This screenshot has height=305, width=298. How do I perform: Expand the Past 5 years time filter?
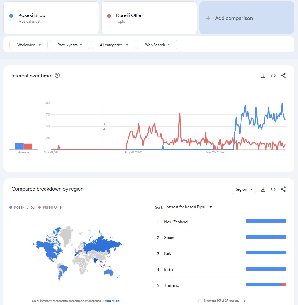tap(70, 45)
